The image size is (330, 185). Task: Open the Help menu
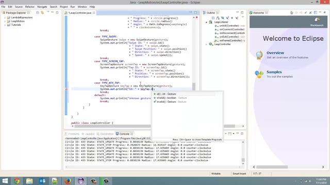[x=92, y=7]
